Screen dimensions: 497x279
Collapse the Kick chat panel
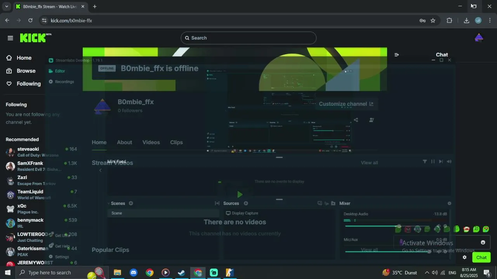[396, 55]
